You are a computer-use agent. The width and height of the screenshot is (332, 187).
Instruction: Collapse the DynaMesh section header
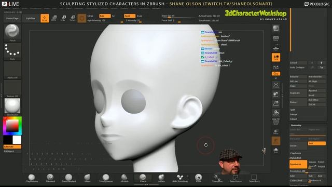pyautogui.click(x=295, y=158)
